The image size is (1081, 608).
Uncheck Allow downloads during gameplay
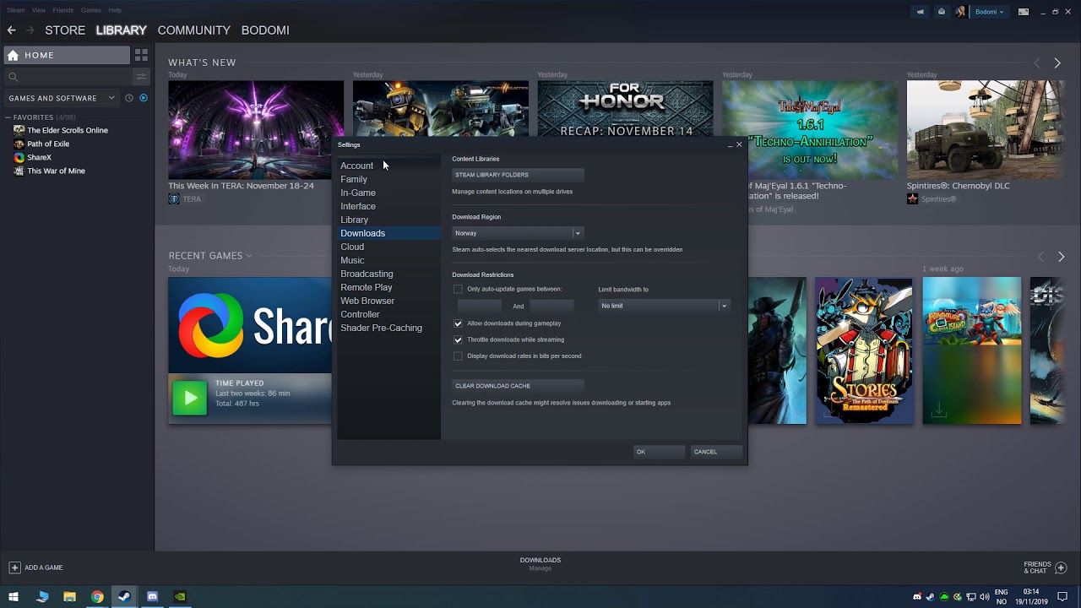[458, 323]
